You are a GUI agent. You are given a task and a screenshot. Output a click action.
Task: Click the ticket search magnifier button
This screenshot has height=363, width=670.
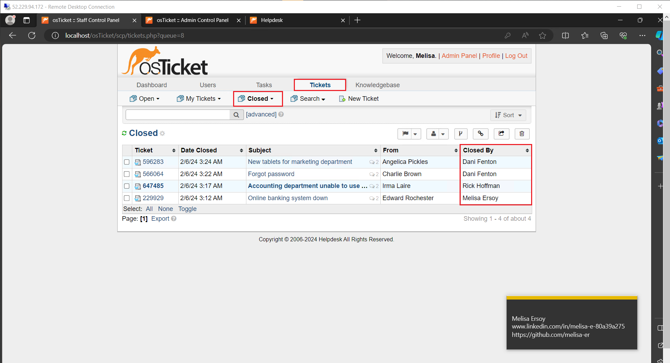tap(236, 115)
